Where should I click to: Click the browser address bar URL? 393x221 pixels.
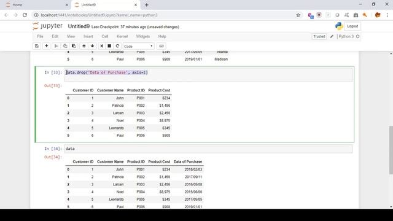99,15
